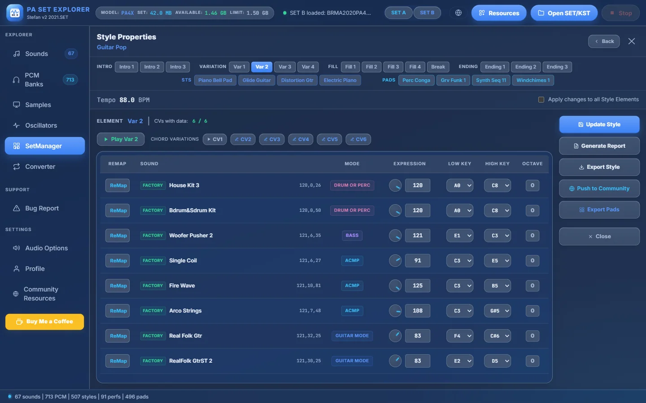Open the Profile settings
This screenshot has height=403, width=646.
(x=45, y=269)
